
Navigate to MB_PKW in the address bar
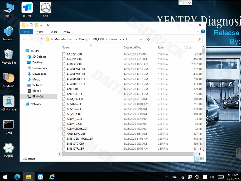point(98,39)
